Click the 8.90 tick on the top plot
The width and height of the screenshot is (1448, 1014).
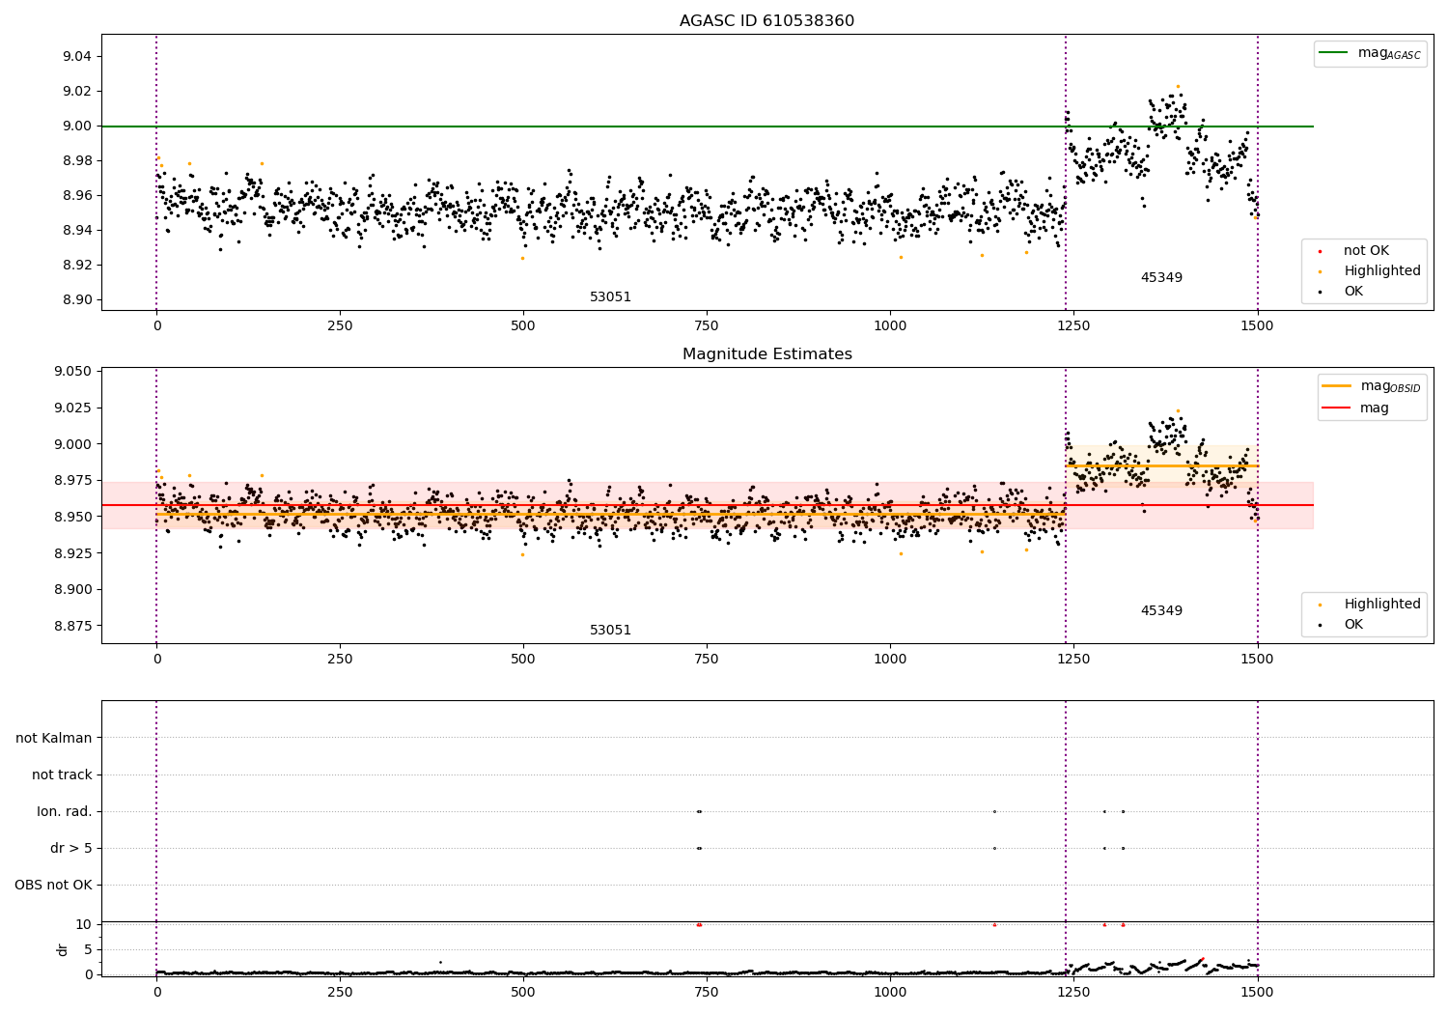(76, 300)
